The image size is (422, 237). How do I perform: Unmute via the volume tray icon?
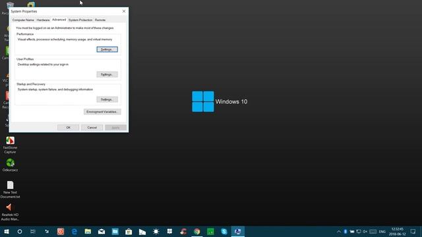[365, 231]
